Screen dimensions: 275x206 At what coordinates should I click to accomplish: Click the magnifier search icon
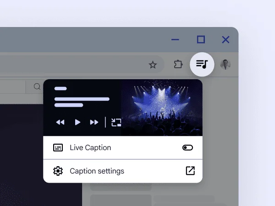37,87
